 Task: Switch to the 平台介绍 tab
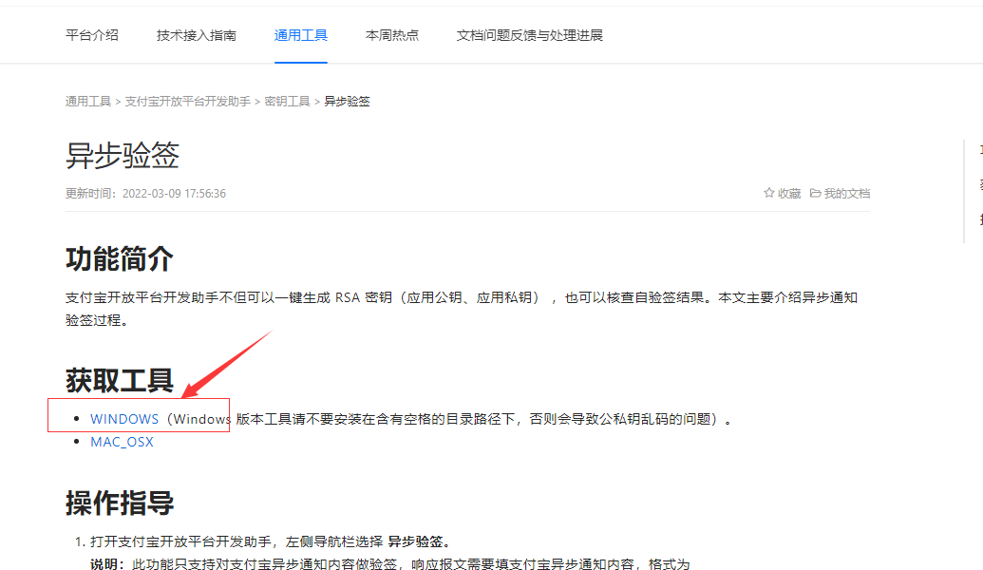(91, 35)
